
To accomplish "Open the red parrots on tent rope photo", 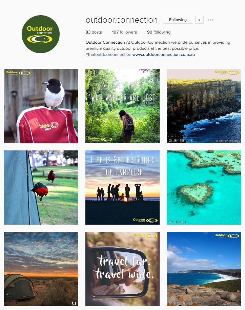I will (x=41, y=187).
